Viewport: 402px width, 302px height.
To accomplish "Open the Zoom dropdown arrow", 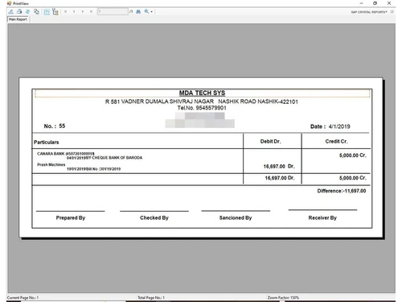I will point(152,12).
